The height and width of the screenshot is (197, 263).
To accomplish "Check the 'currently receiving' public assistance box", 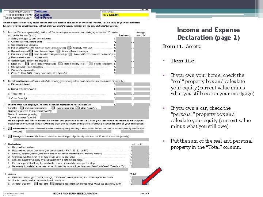I will [69, 48].
